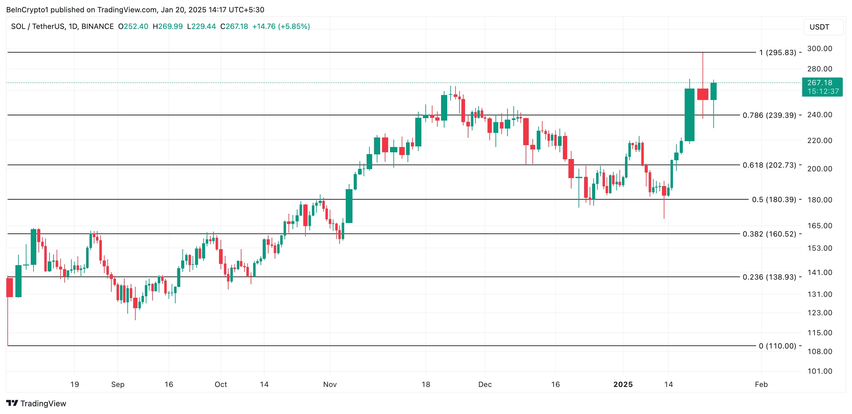
Task: Click the TradingView logo icon
Action: (x=12, y=403)
